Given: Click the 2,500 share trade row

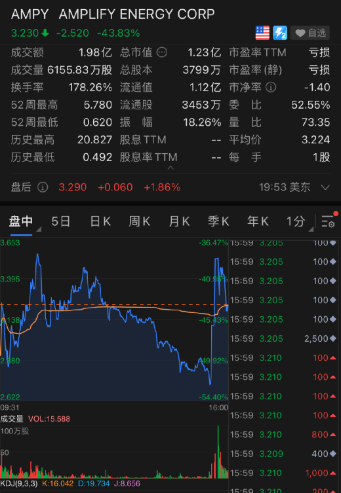Looking at the screenshot, I should point(283,338).
